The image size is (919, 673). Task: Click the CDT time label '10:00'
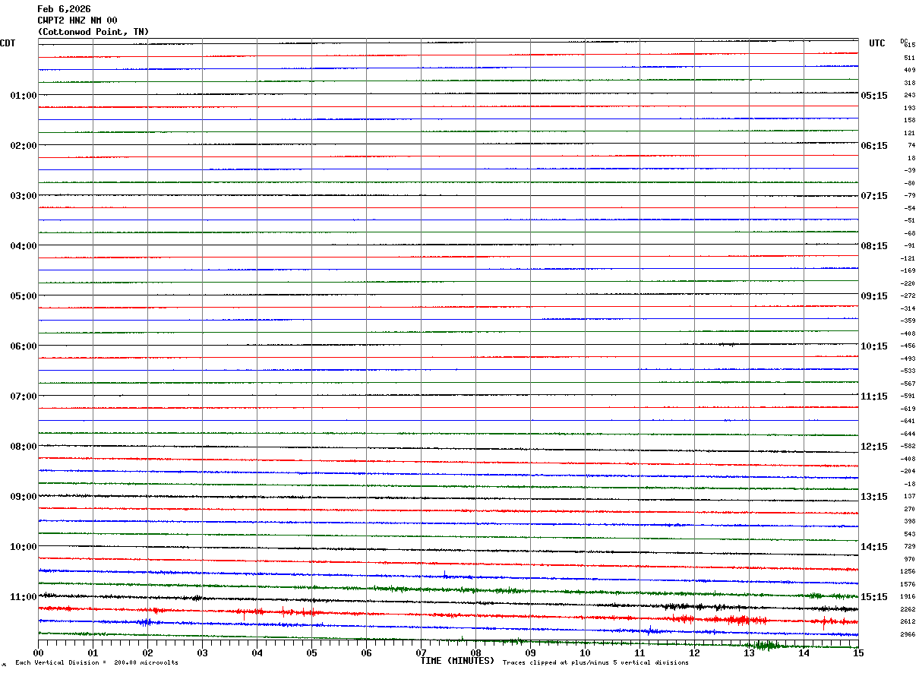[23, 547]
